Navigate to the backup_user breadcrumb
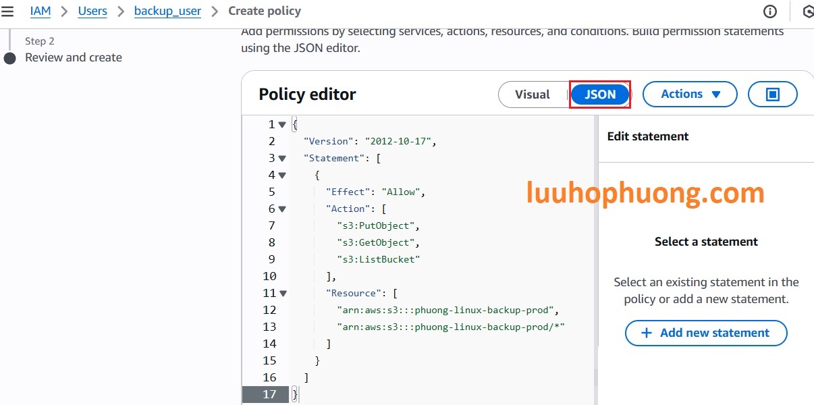814x405 pixels. pyautogui.click(x=167, y=11)
